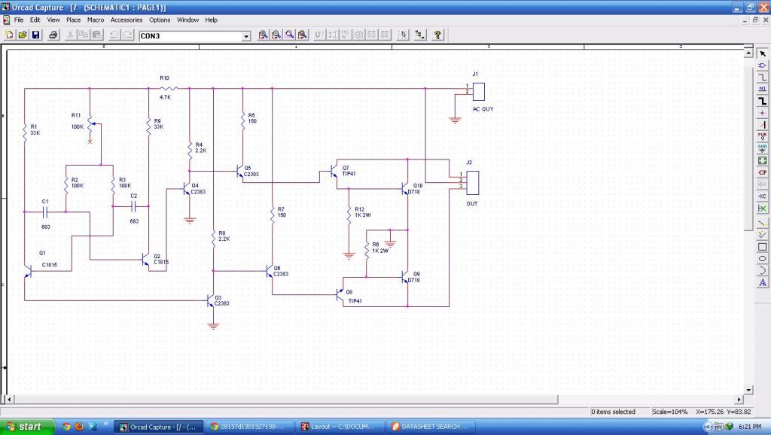Choose the Place polyline drawing tool
Image resolution: width=771 pixels, height=435 pixels.
762,235
